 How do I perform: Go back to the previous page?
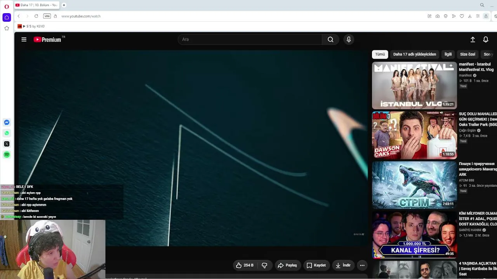click(19, 16)
